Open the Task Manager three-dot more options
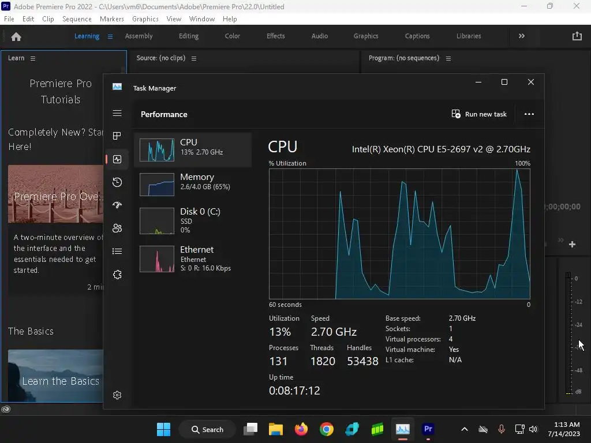The width and height of the screenshot is (591, 443). pyautogui.click(x=529, y=114)
